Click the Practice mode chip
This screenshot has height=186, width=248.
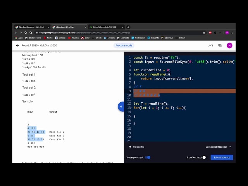pos(124,45)
